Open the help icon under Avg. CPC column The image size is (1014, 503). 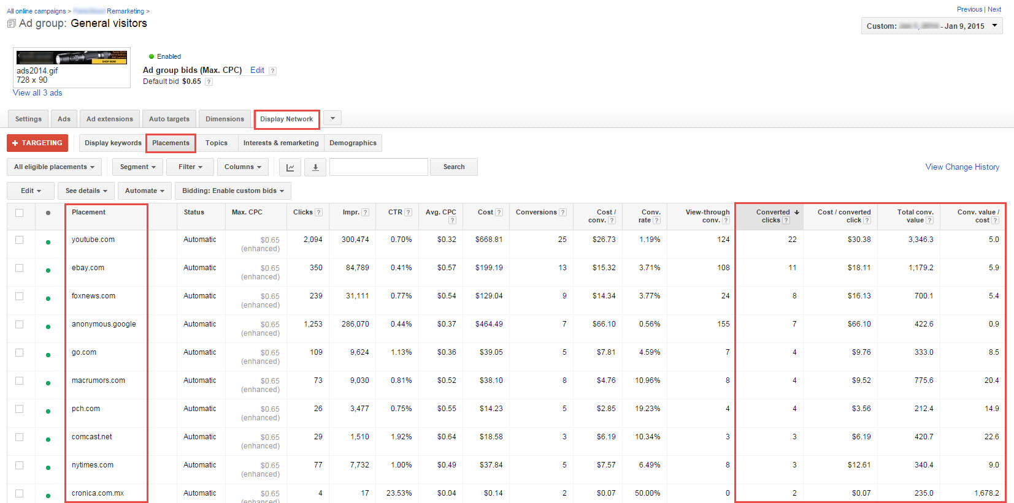[452, 221]
